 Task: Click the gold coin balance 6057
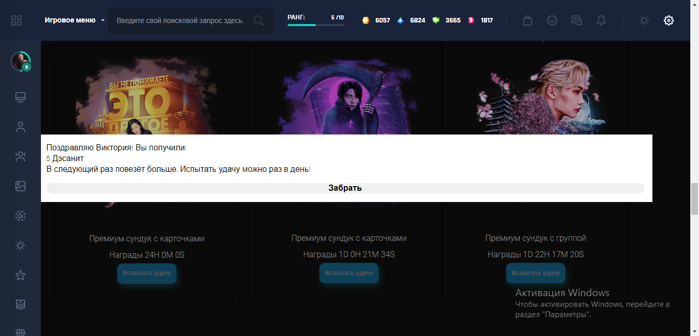click(376, 20)
